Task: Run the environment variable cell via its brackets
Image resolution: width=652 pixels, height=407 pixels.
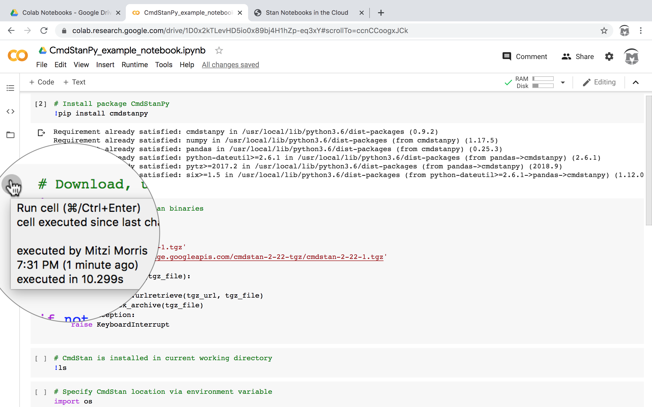Action: coord(41,392)
